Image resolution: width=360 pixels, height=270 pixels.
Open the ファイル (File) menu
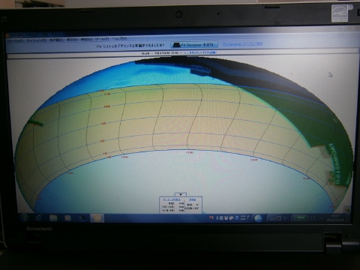coord(15,40)
